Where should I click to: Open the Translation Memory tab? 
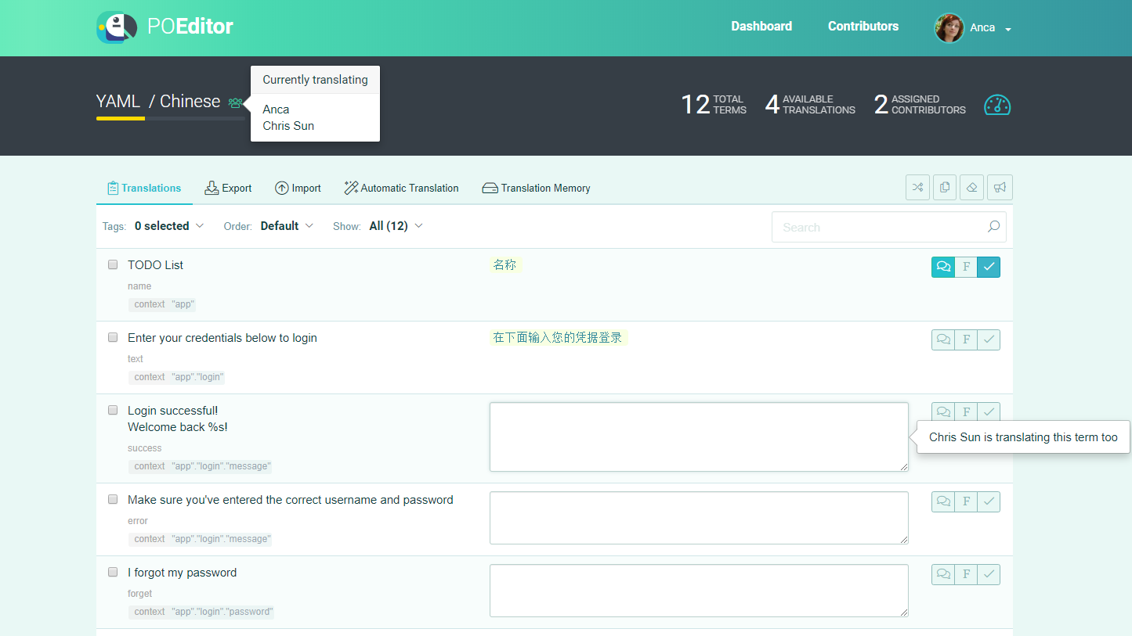pyautogui.click(x=536, y=188)
